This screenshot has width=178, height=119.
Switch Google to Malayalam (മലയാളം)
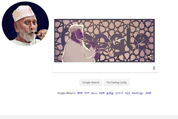point(138,93)
